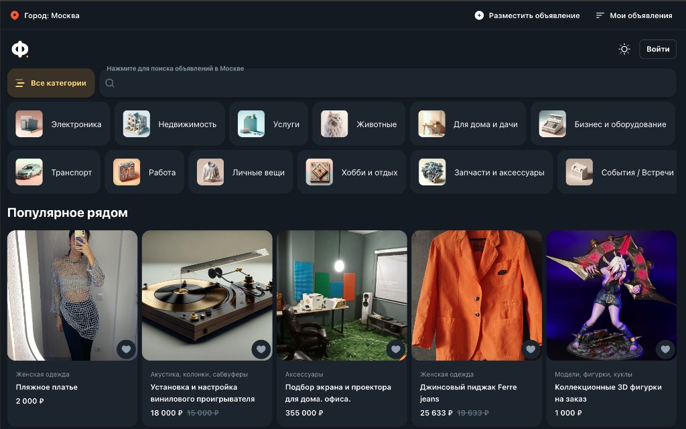Image resolution: width=686 pixels, height=429 pixels.
Task: Click the Личные вещи hoodie icon
Action: point(210,172)
